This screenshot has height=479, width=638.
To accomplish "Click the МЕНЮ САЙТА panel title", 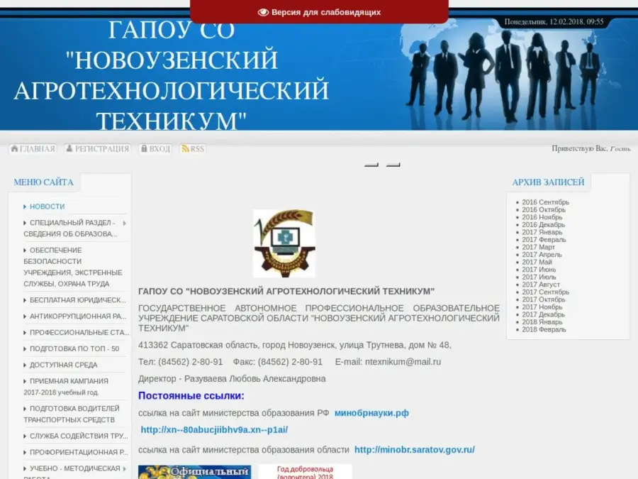I will click(43, 182).
